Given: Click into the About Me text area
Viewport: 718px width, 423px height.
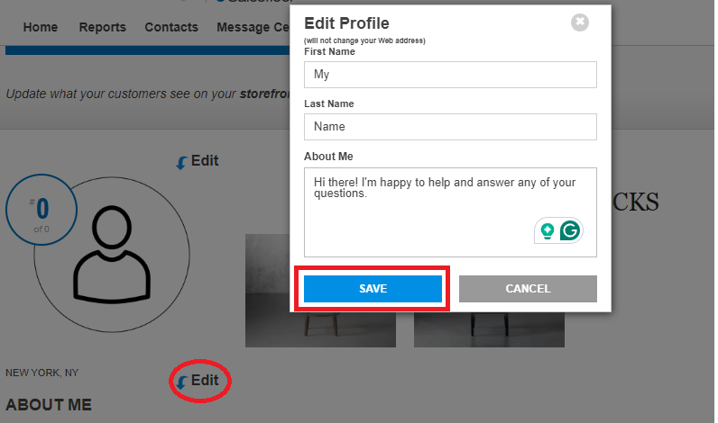Looking at the screenshot, I should point(450,212).
